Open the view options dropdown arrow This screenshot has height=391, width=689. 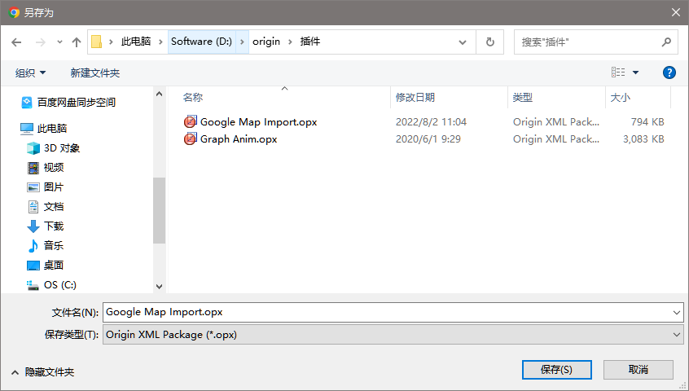coord(635,72)
